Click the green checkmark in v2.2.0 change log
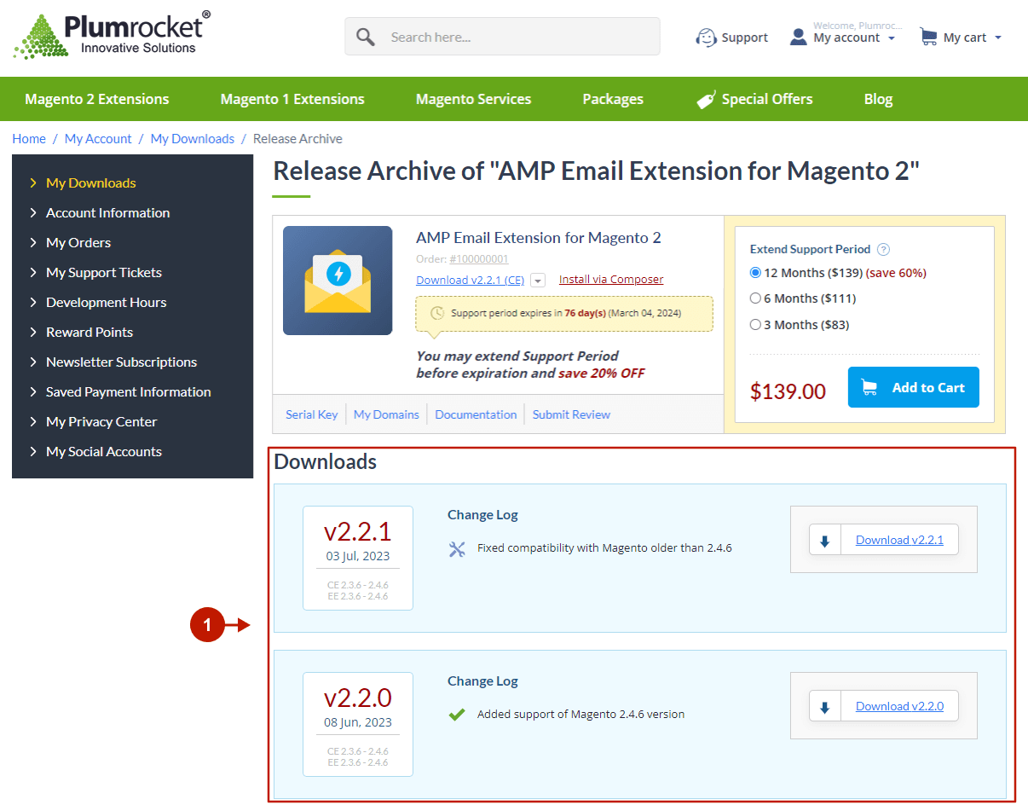Image resolution: width=1028 pixels, height=805 pixels. point(457,715)
